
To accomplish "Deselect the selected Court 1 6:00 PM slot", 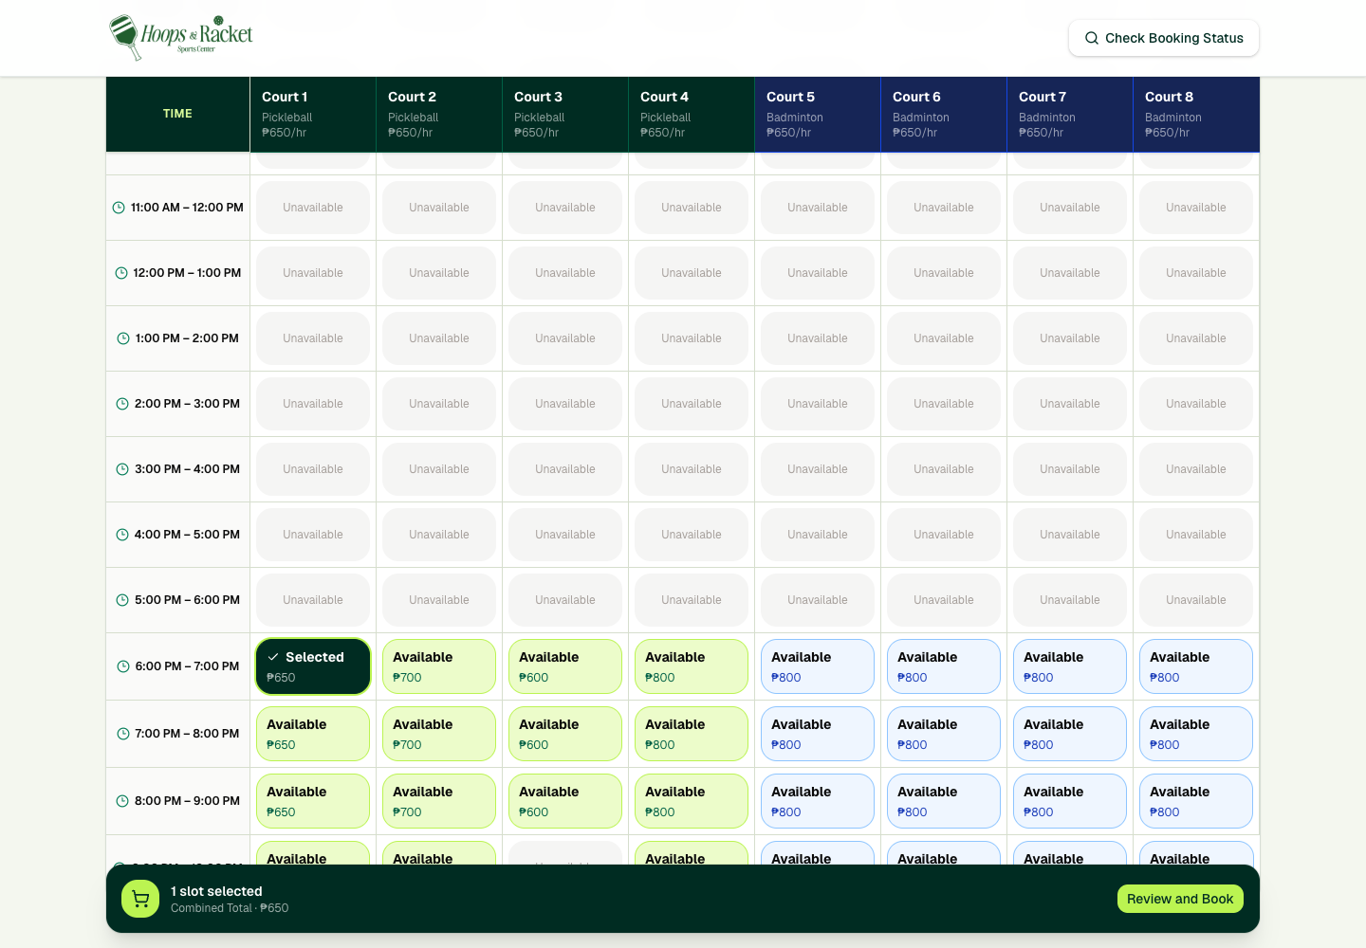I will tap(313, 666).
